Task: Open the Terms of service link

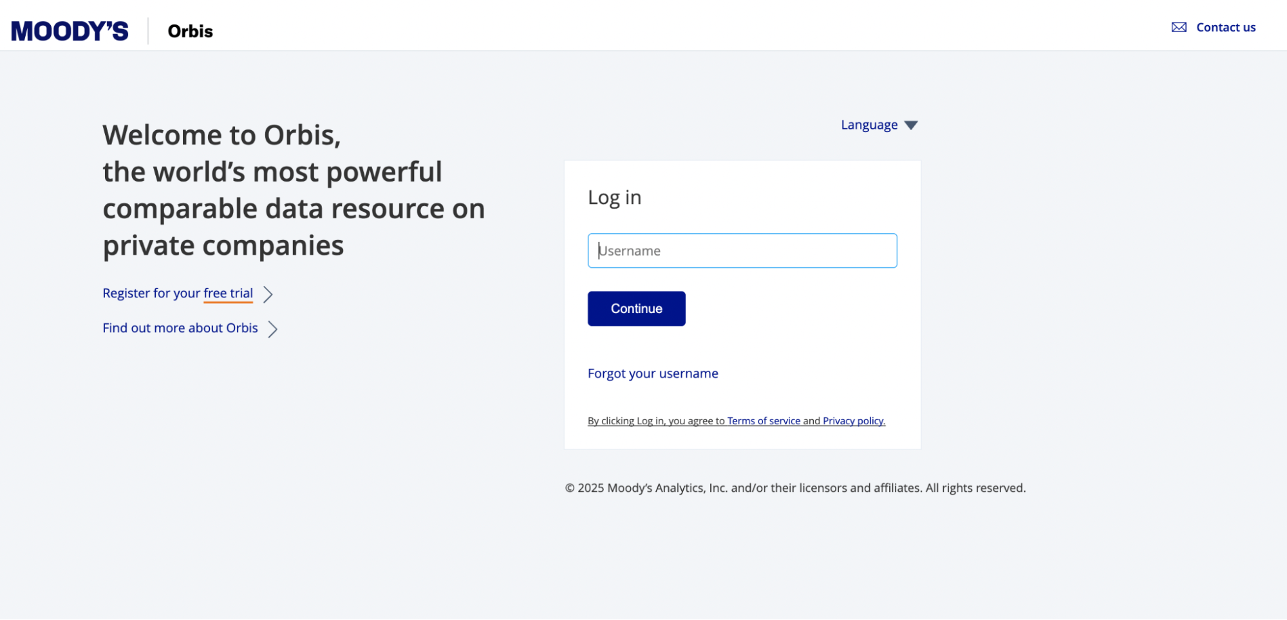Action: tap(764, 421)
